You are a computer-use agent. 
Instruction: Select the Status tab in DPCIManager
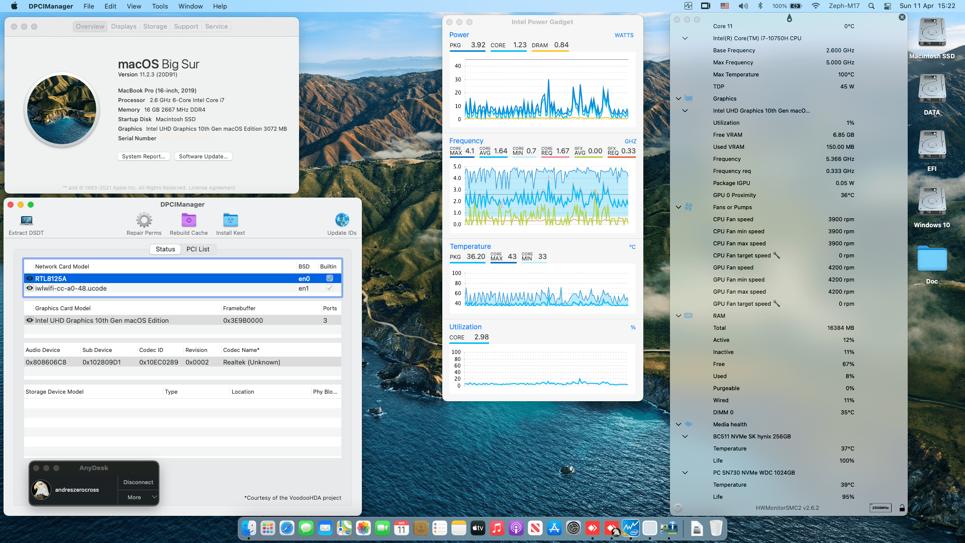(165, 249)
